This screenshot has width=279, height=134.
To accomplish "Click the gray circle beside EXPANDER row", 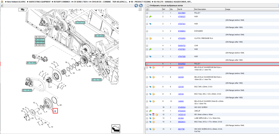I will pyautogui.click(x=147, y=31).
